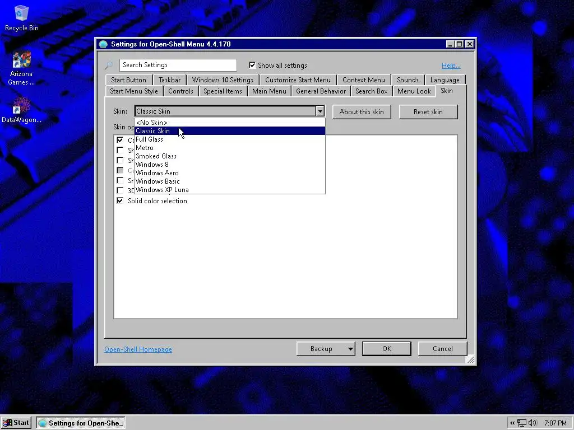Open the Start button on taskbar
Image resolution: width=574 pixels, height=430 pixels.
click(16, 423)
